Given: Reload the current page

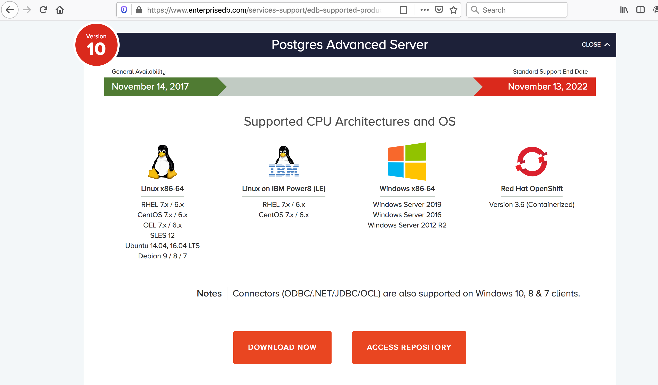Looking at the screenshot, I should (43, 10).
